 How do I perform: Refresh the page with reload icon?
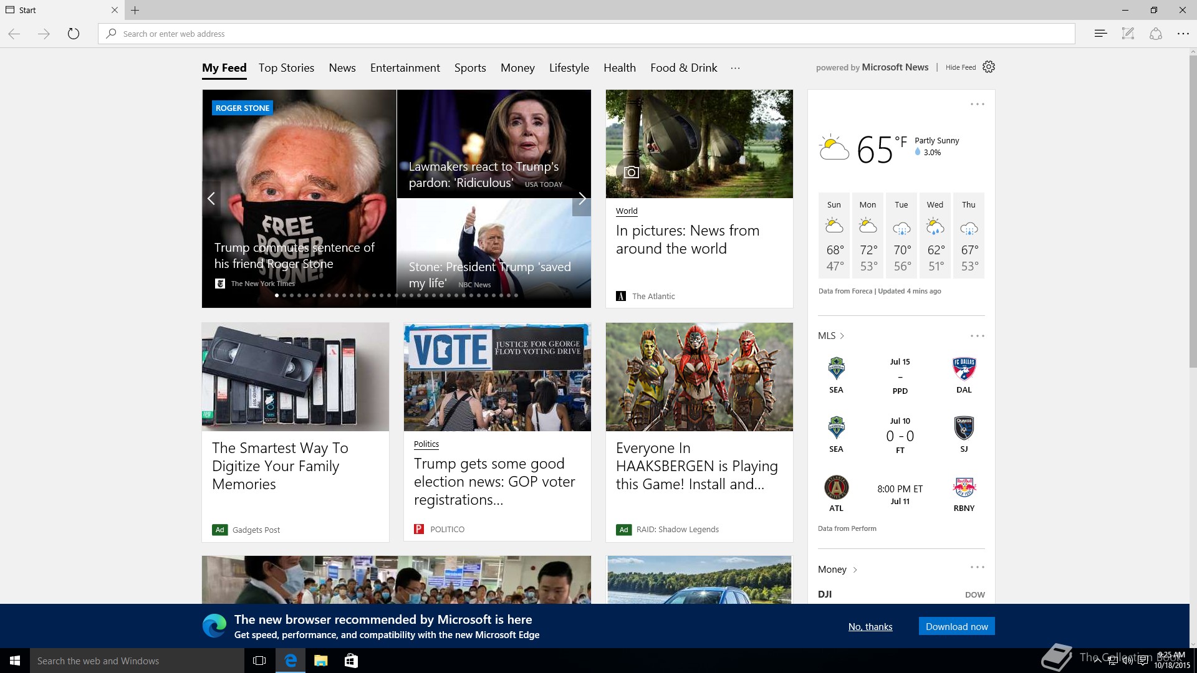74,34
